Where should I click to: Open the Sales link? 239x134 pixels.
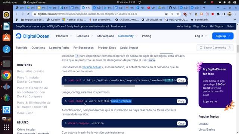click(230, 26)
